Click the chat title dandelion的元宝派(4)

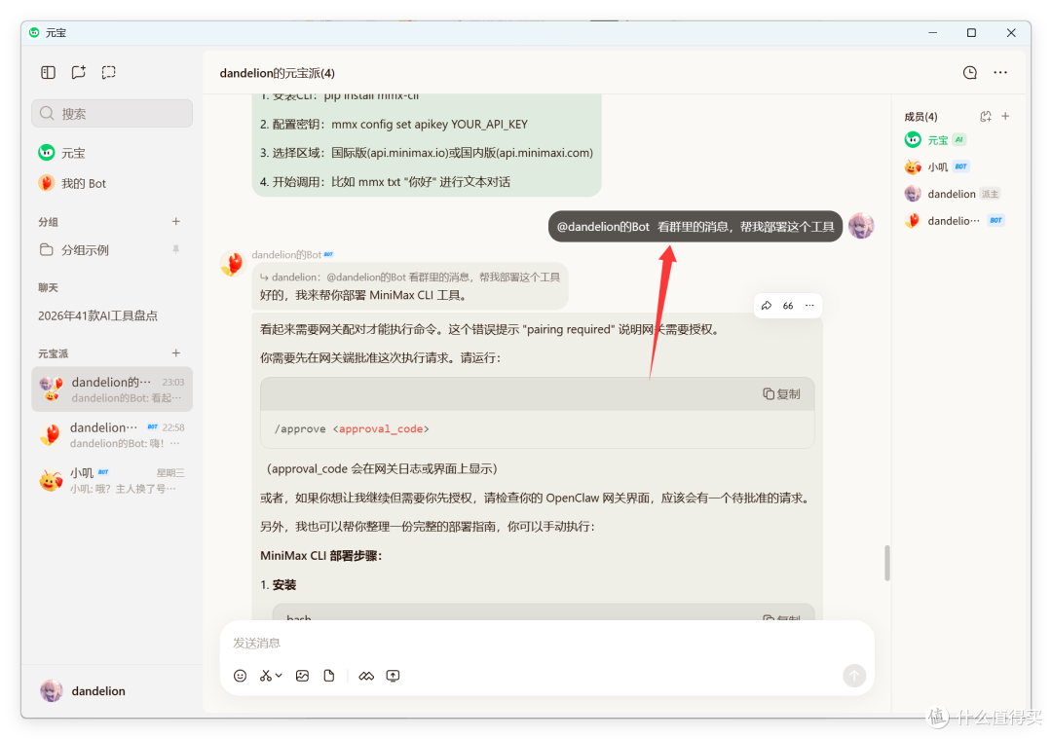pyautogui.click(x=277, y=73)
